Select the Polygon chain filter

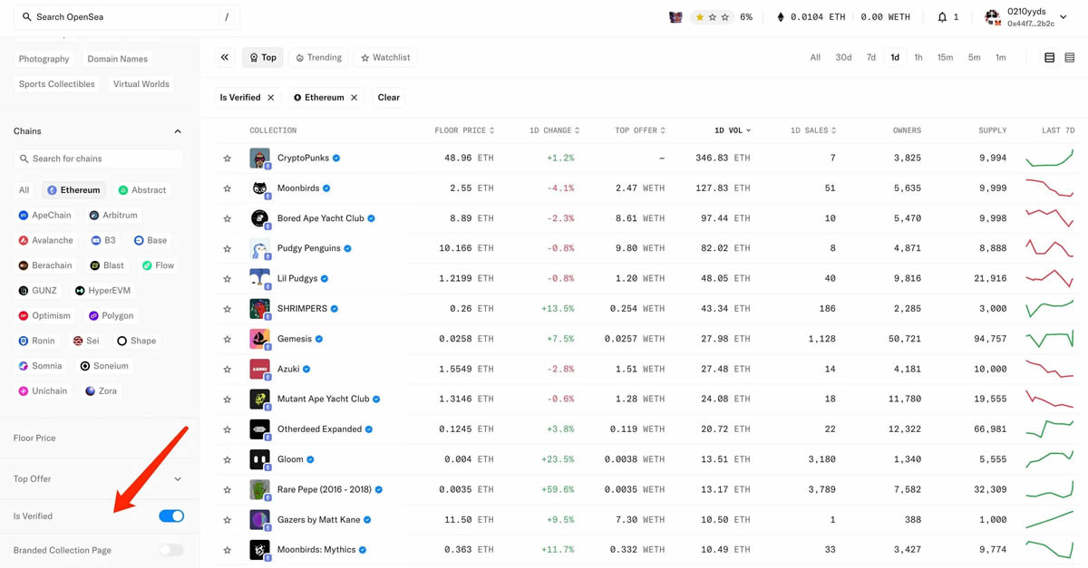(111, 315)
